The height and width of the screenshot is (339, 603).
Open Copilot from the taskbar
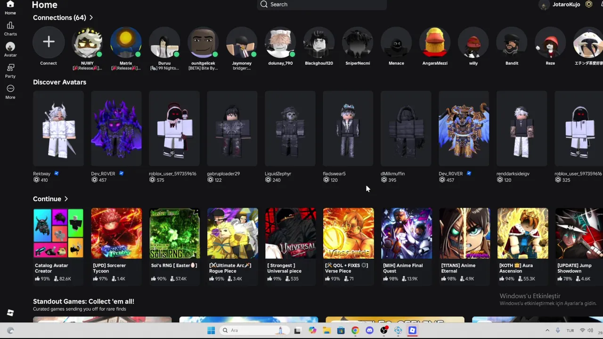point(312,331)
